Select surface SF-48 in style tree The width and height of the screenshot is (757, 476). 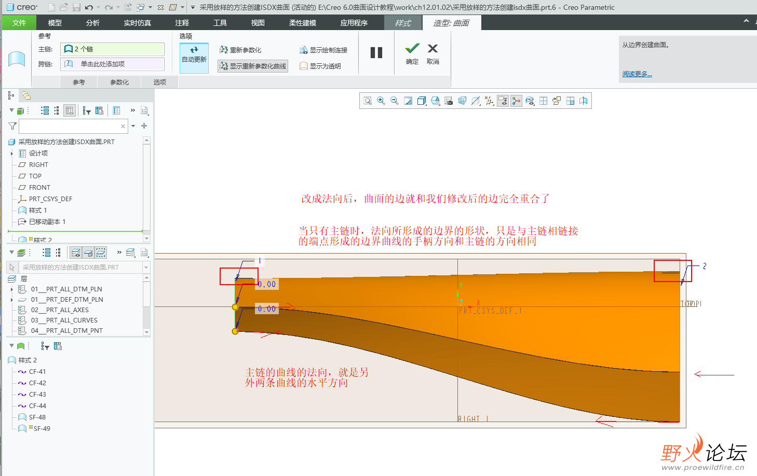tap(37, 417)
